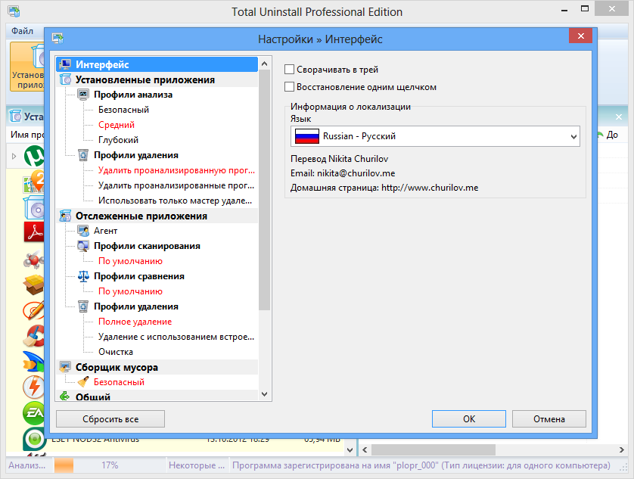
Task: Open the Файл menu in main window
Action: (x=22, y=31)
